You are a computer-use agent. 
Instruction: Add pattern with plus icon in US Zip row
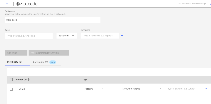pyautogui.click(x=206, y=89)
